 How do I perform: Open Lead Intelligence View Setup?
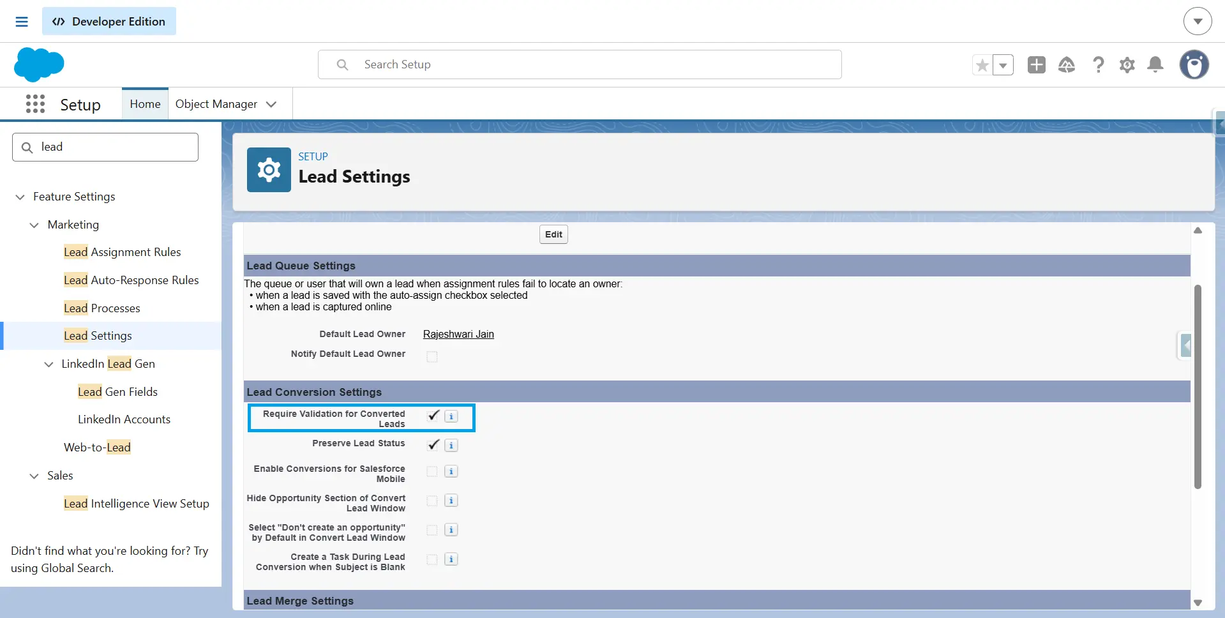(137, 504)
